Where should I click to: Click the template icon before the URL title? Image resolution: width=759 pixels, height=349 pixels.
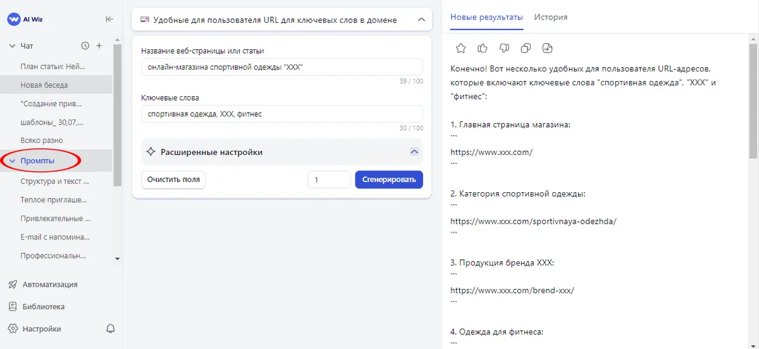[144, 20]
